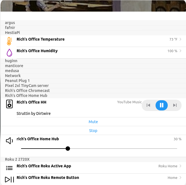Image resolution: width=186 pixels, height=185 pixels.
Task: Skip to next track
Action: 175,105
